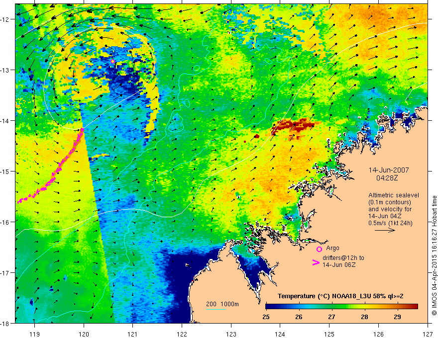Click the -18 latitude axis label

5,323
